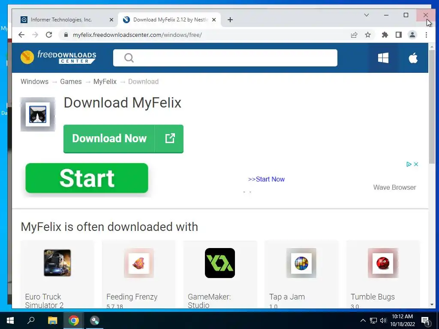Go to MyFelix breadcrumb link
Image resolution: width=439 pixels, height=329 pixels.
tap(105, 81)
